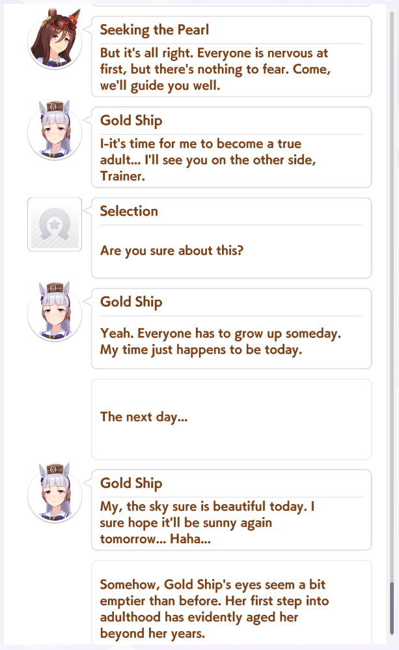
Task: Tap the "Selection" name header
Action: point(129,211)
